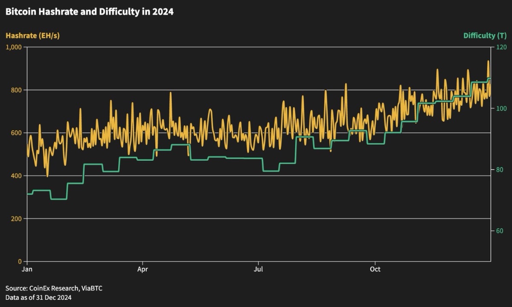Click the 'Data as of 31 Dec 2024' note
Screen dimensions: 512x307
38,298
